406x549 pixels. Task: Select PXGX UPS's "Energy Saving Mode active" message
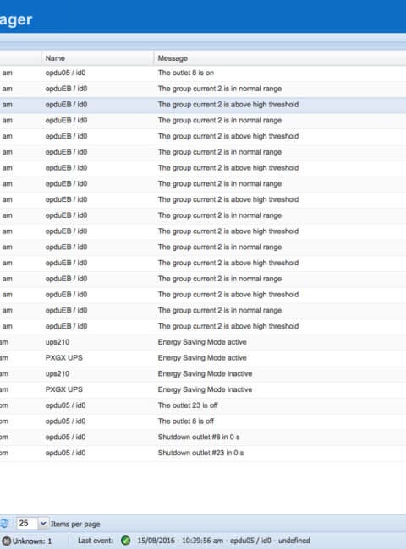tap(202, 358)
